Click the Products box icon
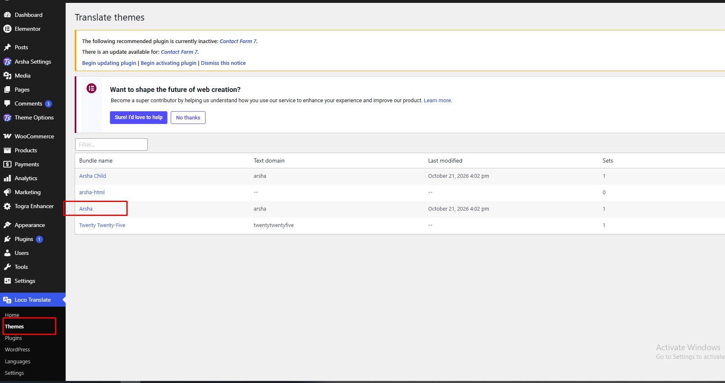725x383 pixels. (7, 150)
